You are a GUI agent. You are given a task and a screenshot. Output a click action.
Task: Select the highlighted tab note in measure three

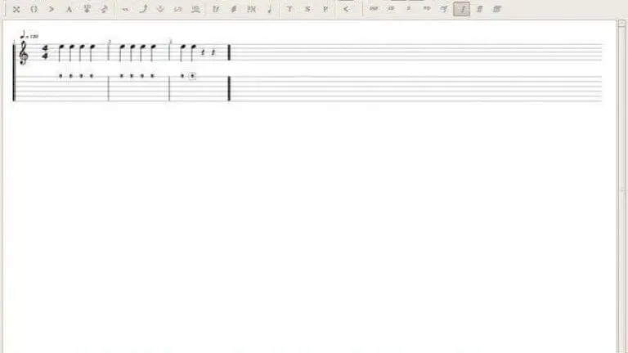(x=192, y=76)
